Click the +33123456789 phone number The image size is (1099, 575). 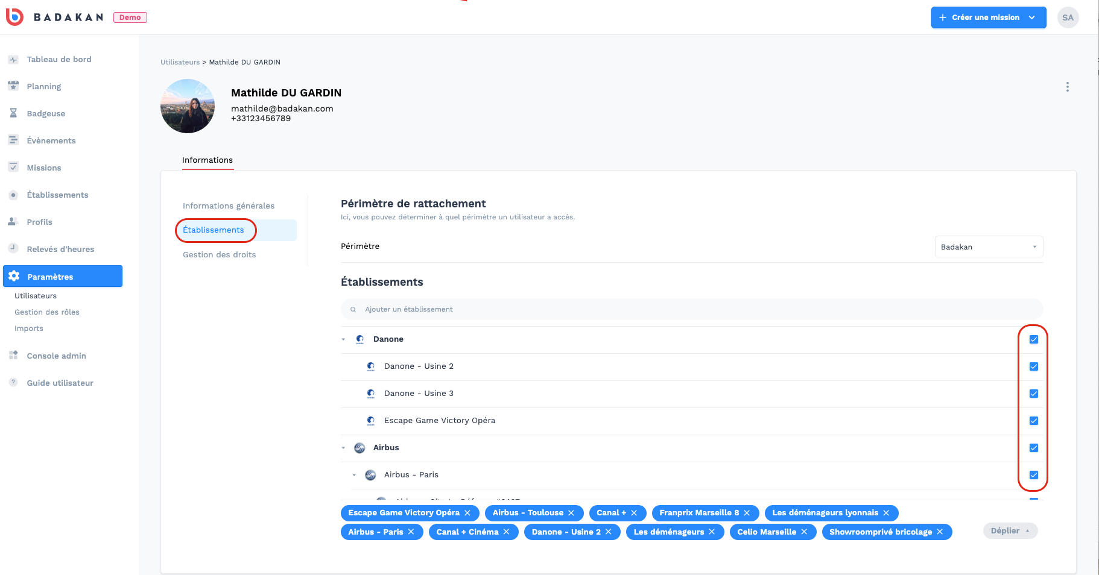[261, 118]
